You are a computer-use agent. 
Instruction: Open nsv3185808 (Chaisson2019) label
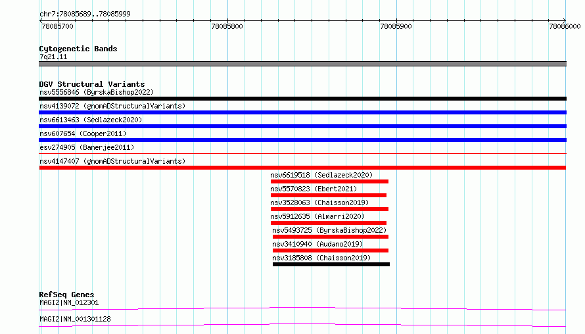(321, 258)
